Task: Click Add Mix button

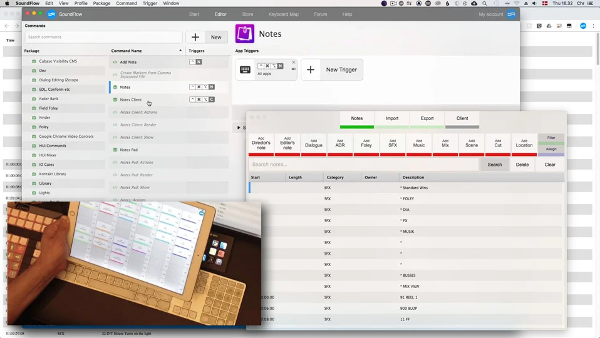Action: pyautogui.click(x=445, y=145)
